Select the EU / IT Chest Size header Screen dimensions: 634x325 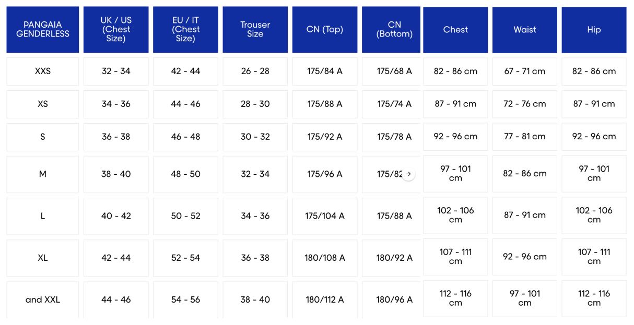tap(185, 30)
